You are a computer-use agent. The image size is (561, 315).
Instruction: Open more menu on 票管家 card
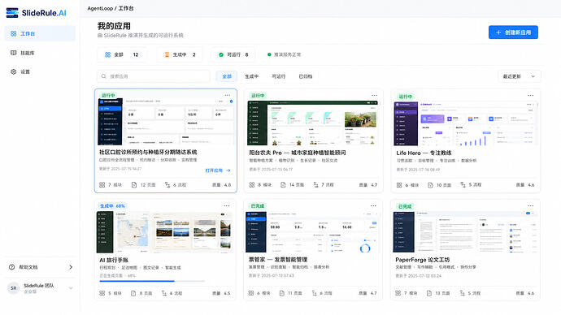(x=373, y=205)
